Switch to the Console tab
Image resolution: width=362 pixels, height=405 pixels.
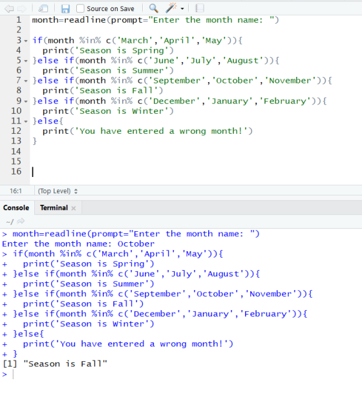(x=16, y=207)
